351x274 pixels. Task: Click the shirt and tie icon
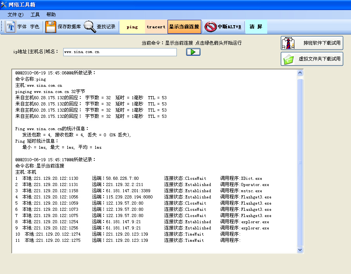pyautogui.click(x=288, y=43)
